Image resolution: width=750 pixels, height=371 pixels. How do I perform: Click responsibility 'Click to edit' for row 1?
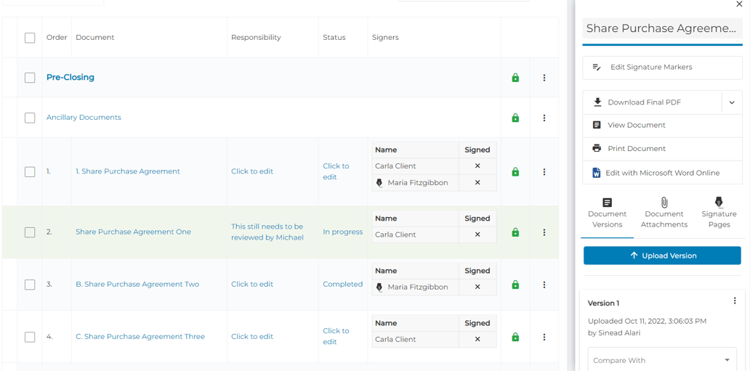[x=252, y=171]
